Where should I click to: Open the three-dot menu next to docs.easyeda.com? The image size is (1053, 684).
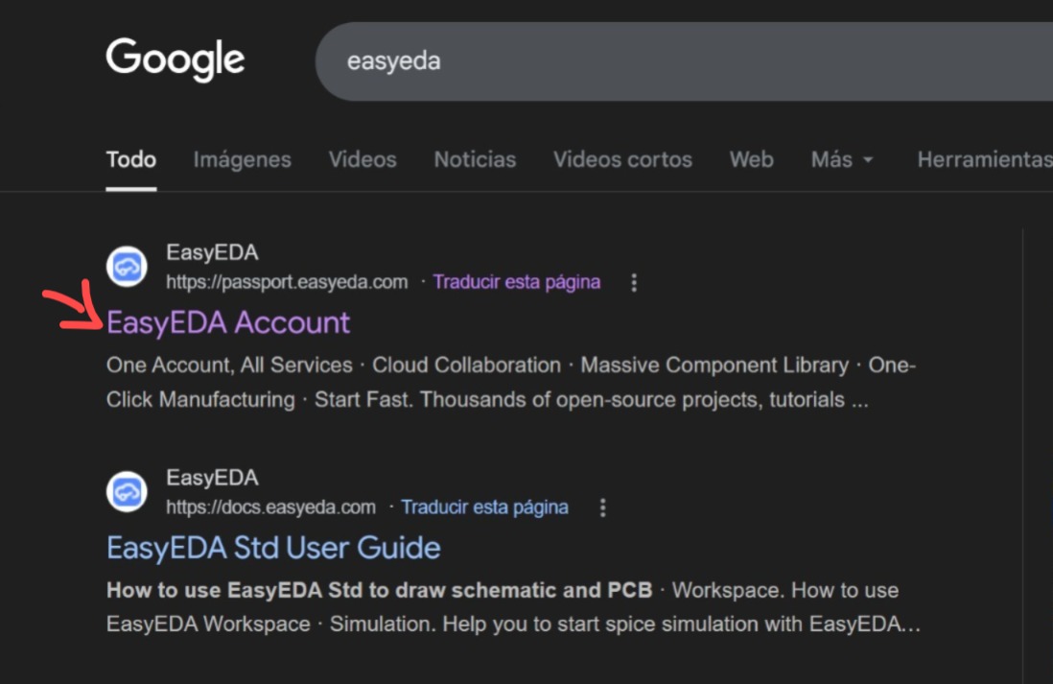pyautogui.click(x=602, y=507)
